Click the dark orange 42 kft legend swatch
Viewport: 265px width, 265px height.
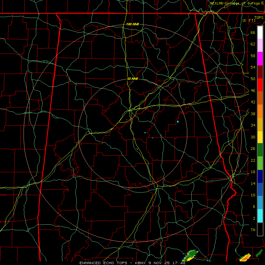coord(260,98)
